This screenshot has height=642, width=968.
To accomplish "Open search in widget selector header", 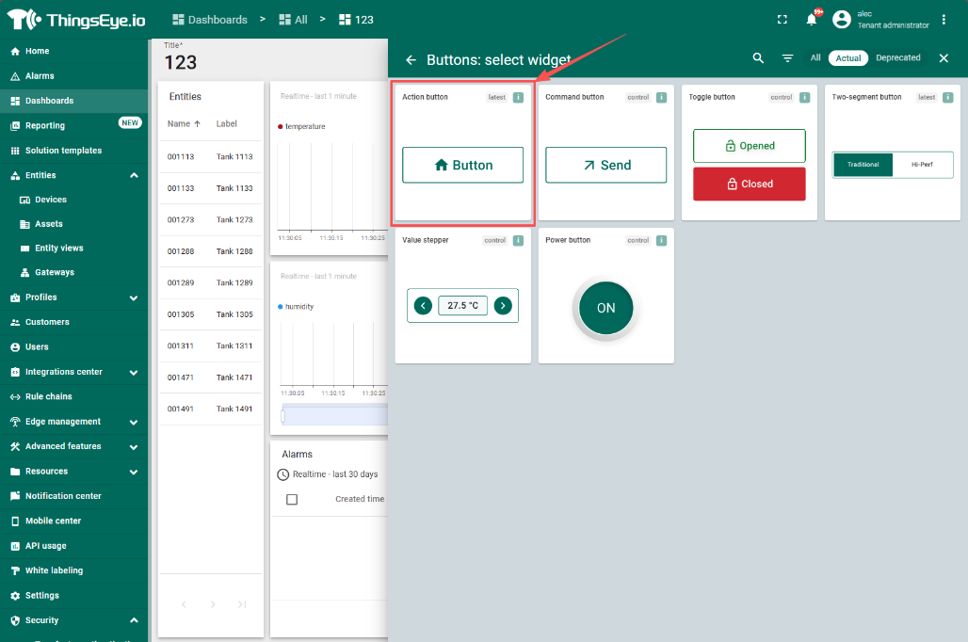I will coord(758,58).
